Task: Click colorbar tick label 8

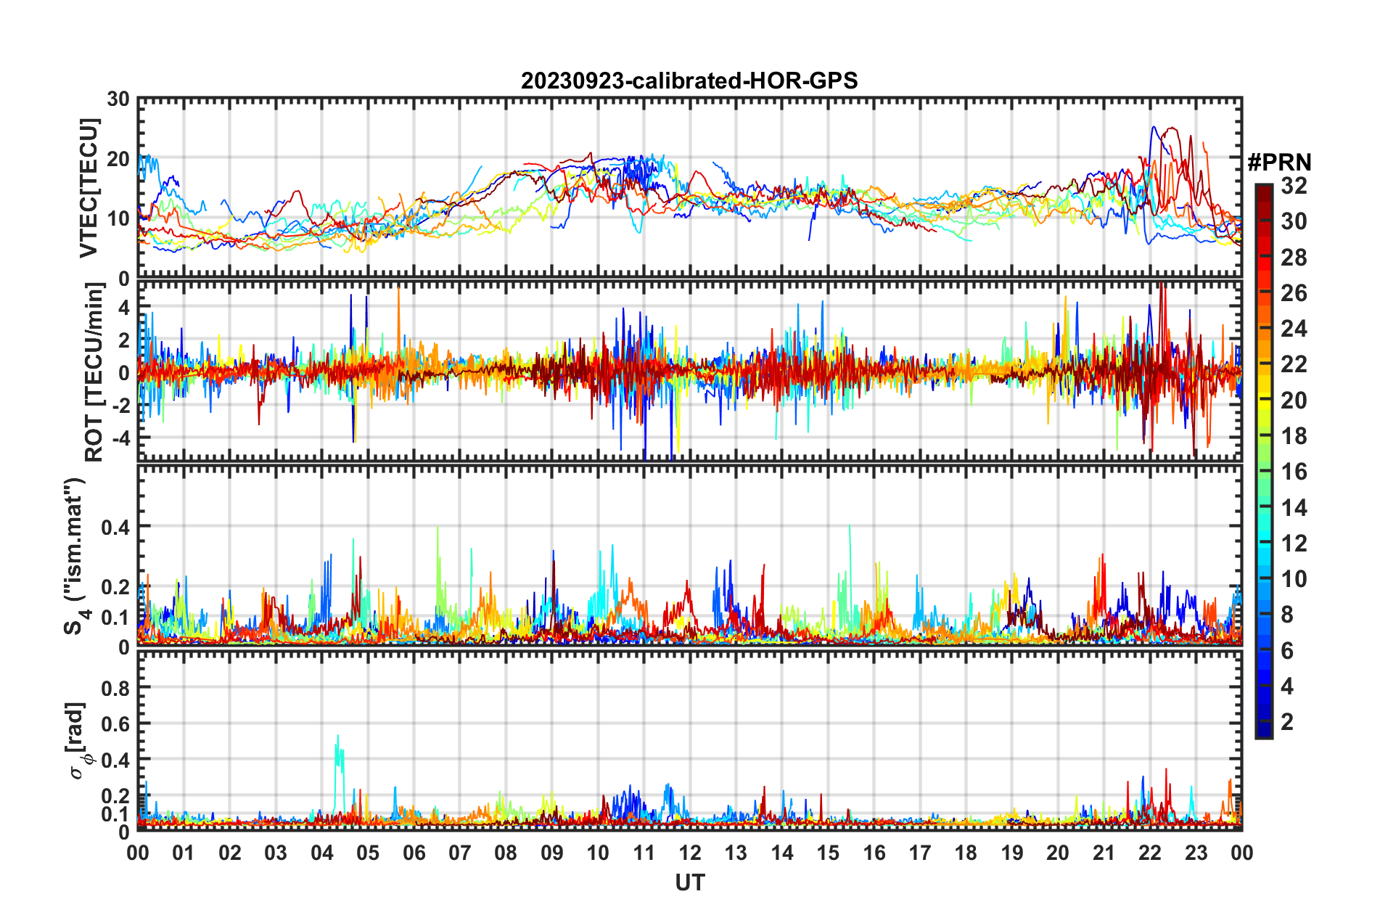Action: (x=1287, y=615)
